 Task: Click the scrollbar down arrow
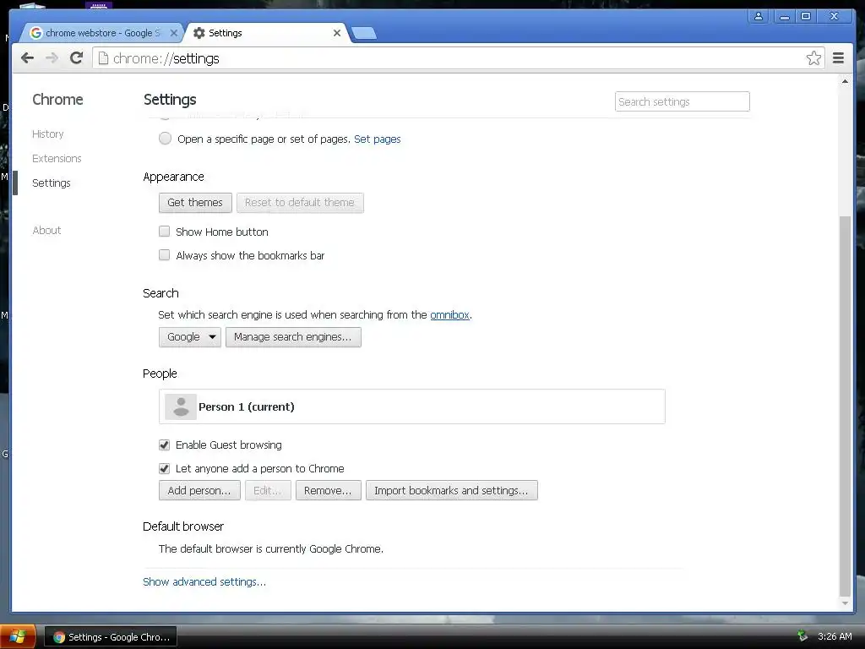coord(845,603)
